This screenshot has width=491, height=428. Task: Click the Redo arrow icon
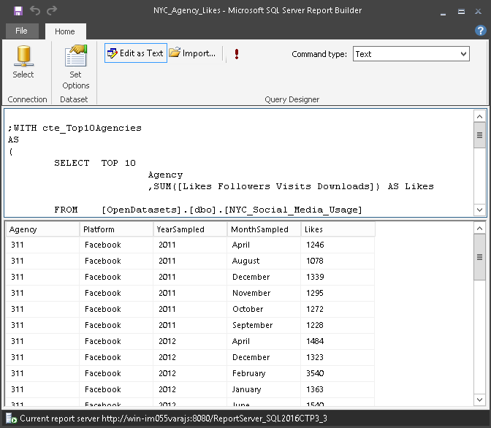[52, 11]
